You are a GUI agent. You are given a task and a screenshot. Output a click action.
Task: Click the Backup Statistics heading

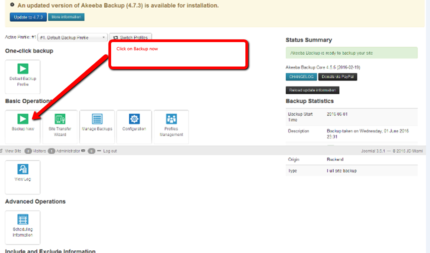coord(310,101)
